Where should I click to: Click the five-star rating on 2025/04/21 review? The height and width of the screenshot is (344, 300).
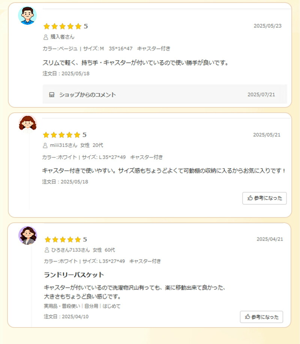point(63,240)
